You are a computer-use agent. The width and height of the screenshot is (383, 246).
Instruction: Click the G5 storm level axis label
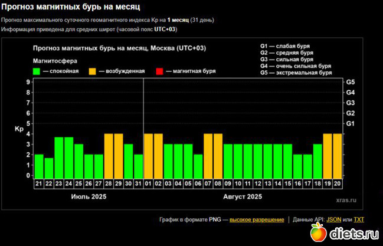pyautogui.click(x=350, y=82)
